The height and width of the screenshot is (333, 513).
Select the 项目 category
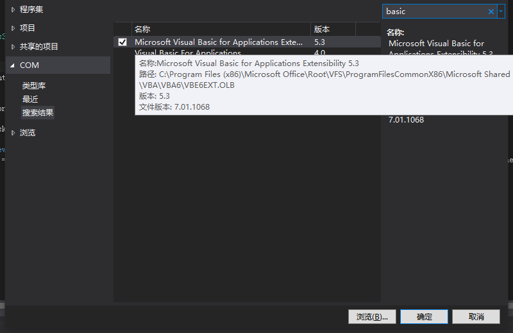tap(27, 28)
